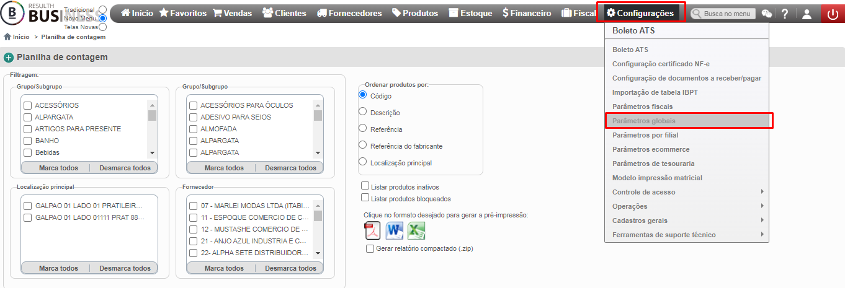Click the PDF export format icon

(x=372, y=230)
